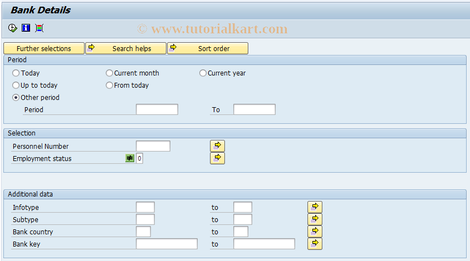Open multiple selection for Employment status

click(x=217, y=158)
